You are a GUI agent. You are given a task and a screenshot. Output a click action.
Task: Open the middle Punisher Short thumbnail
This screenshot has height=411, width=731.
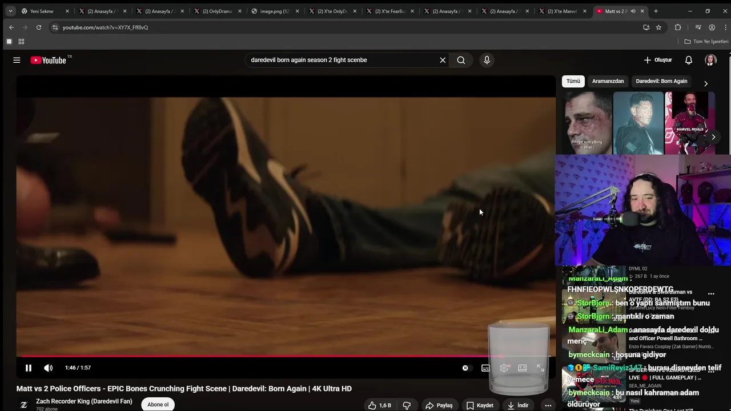coord(638,123)
